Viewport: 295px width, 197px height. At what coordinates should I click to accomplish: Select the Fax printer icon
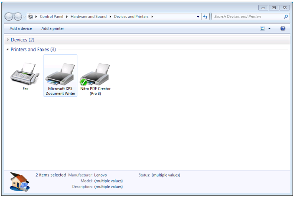pos(25,74)
